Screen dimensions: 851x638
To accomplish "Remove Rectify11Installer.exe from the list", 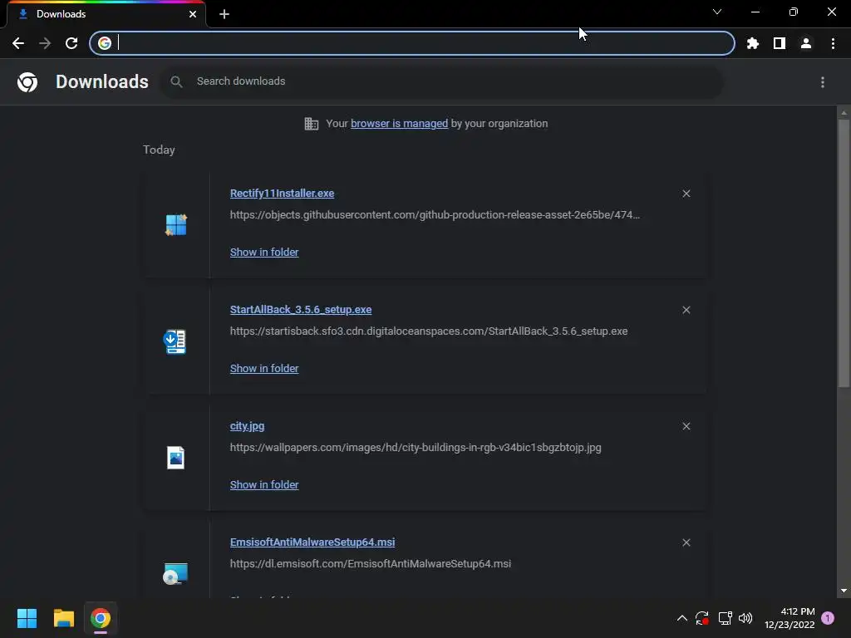I will pyautogui.click(x=686, y=194).
